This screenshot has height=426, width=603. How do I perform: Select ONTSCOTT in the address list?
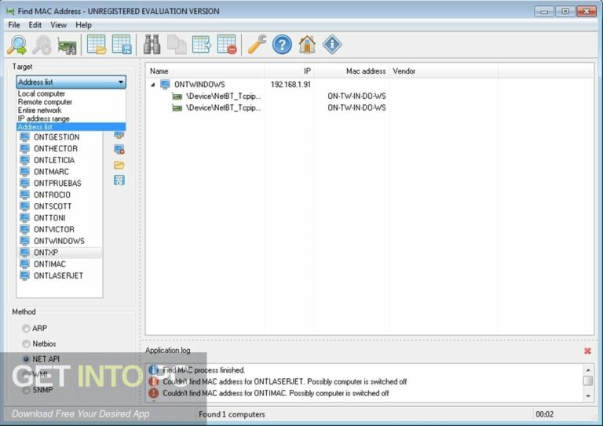pyautogui.click(x=53, y=206)
